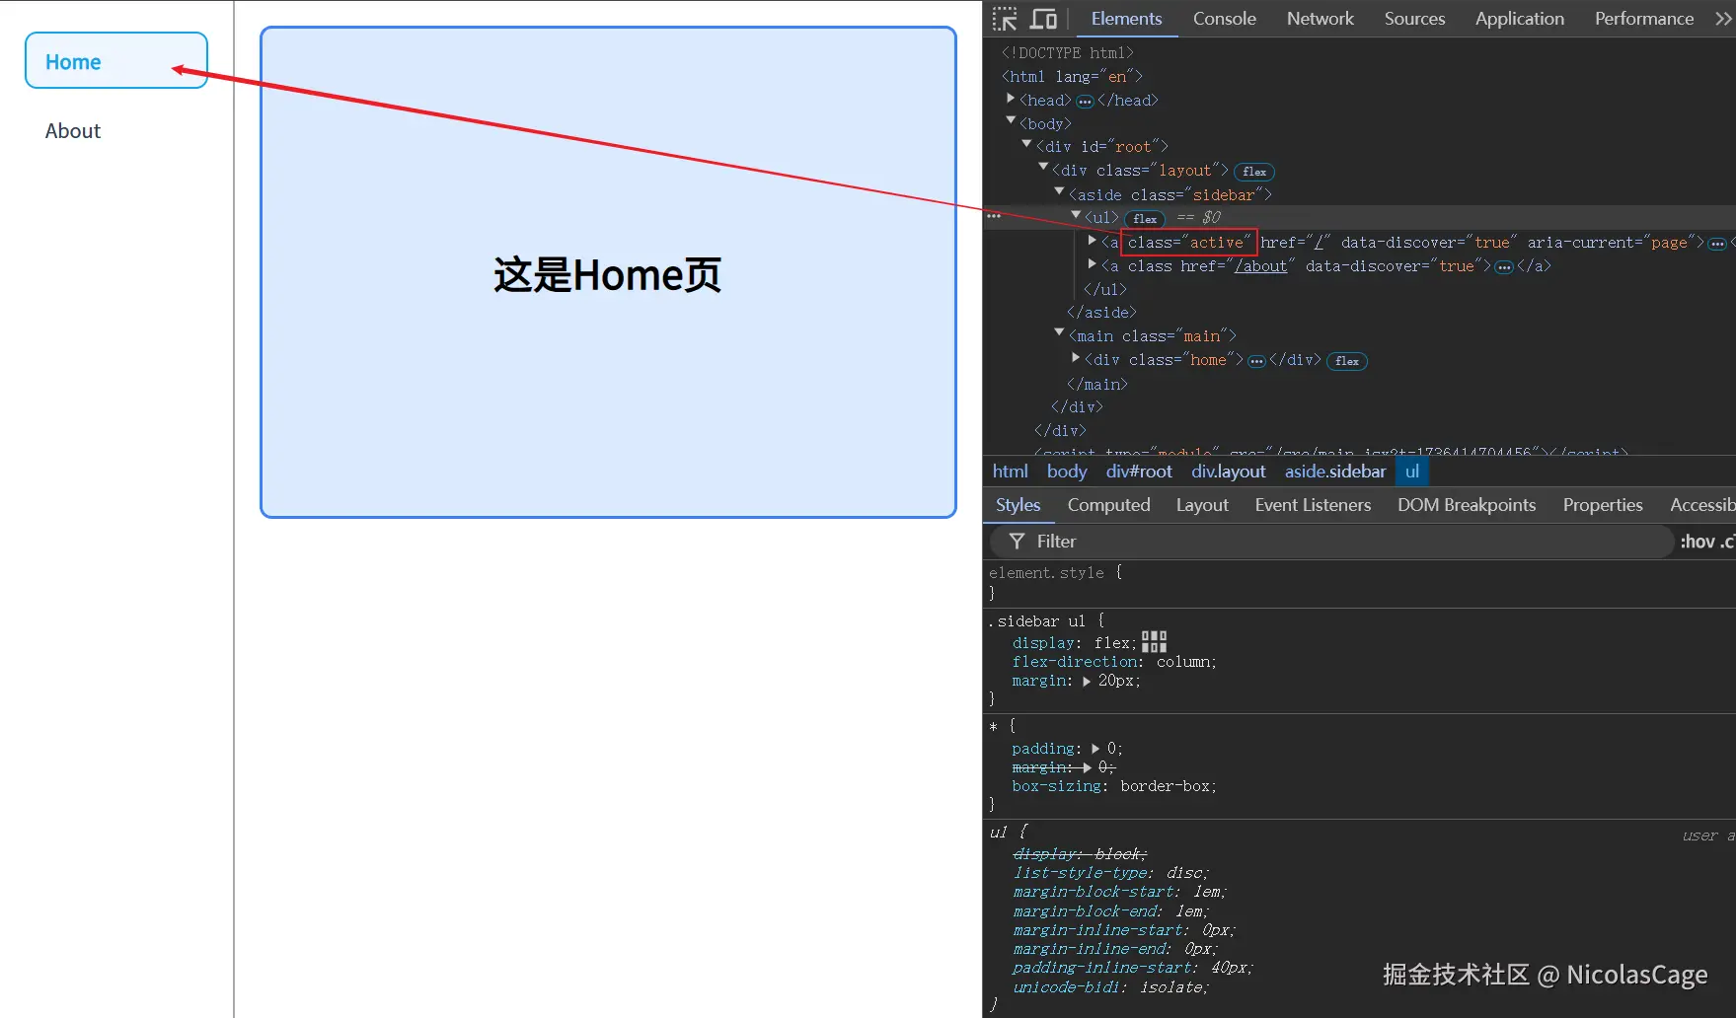Open the Network tab
This screenshot has width=1736, height=1018.
[1320, 19]
